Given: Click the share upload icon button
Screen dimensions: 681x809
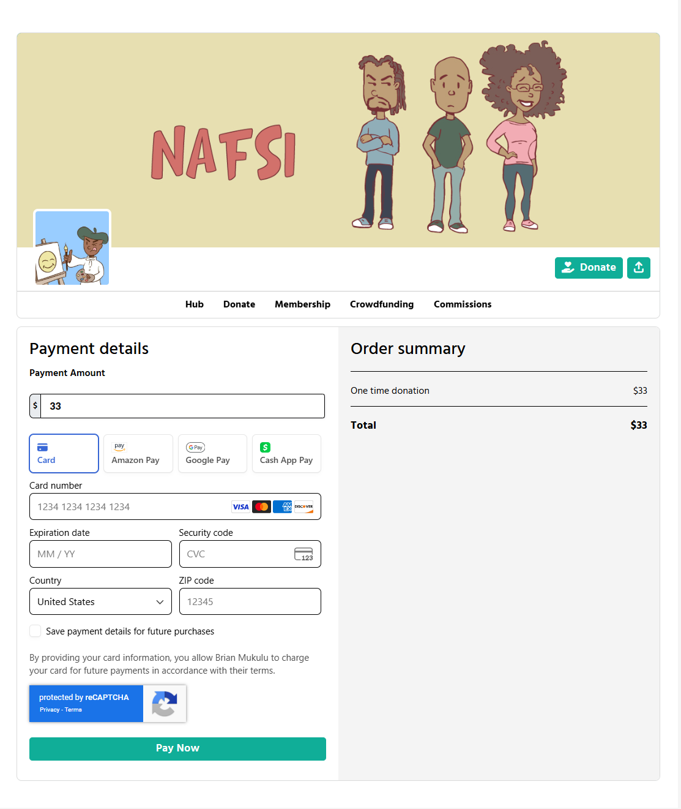Looking at the screenshot, I should (638, 268).
